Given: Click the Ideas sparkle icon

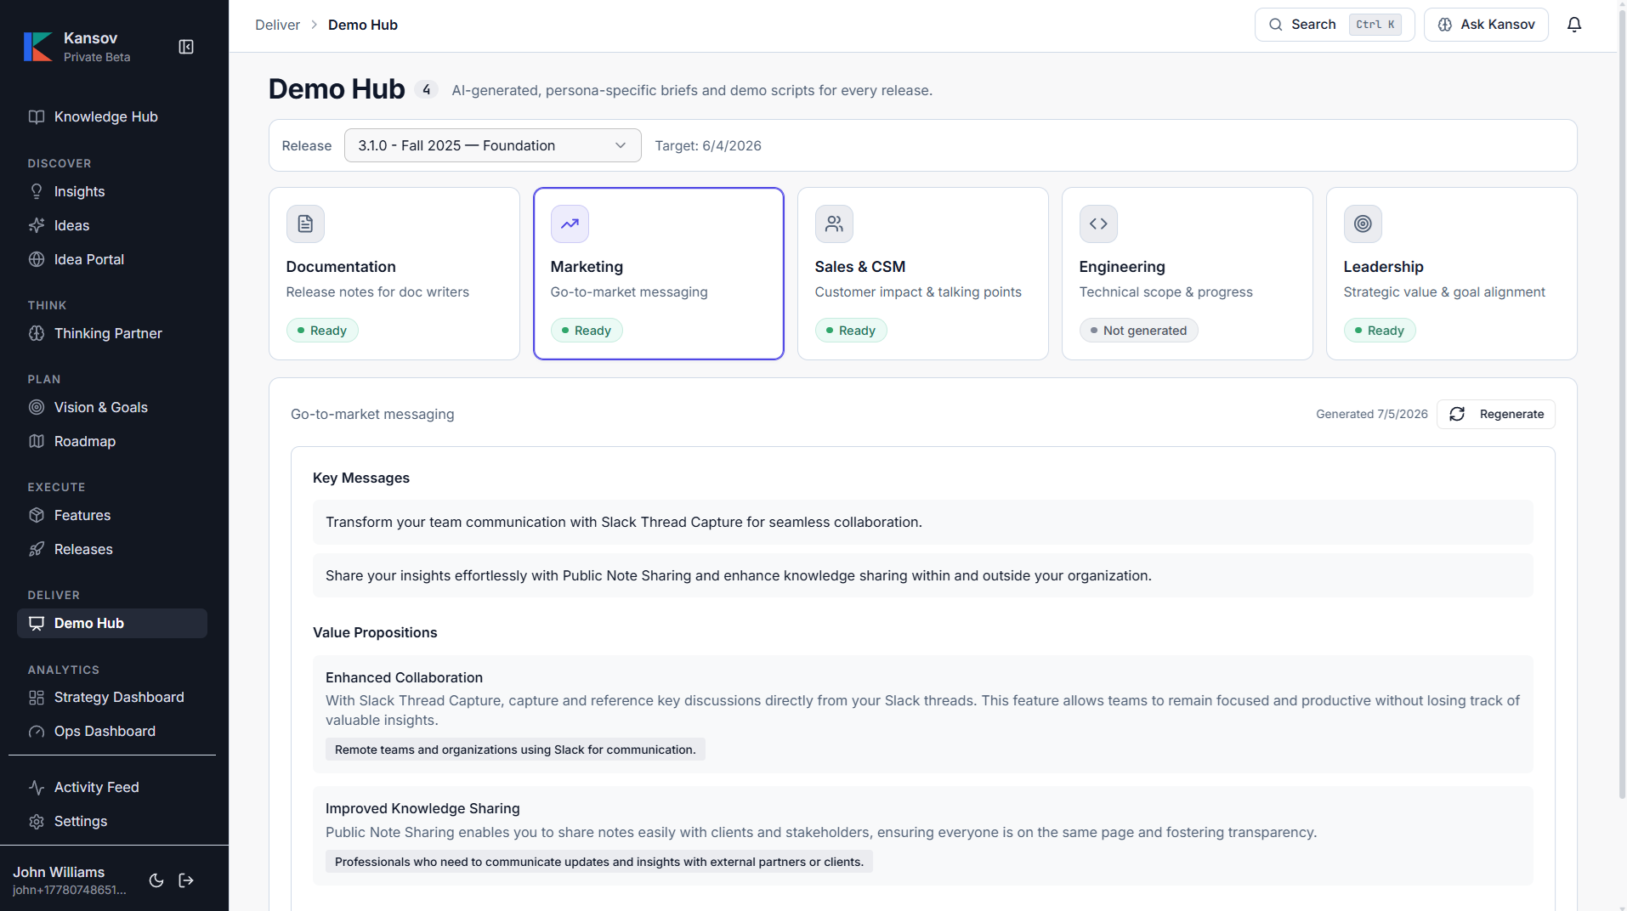Looking at the screenshot, I should click(37, 226).
